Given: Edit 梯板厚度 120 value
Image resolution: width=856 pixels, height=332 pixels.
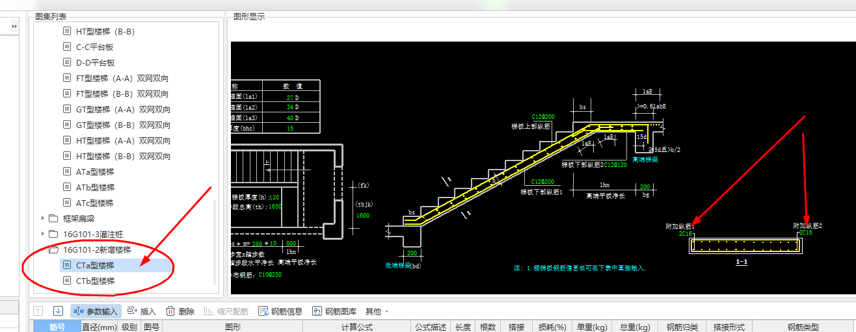Looking at the screenshot, I should tap(273, 196).
